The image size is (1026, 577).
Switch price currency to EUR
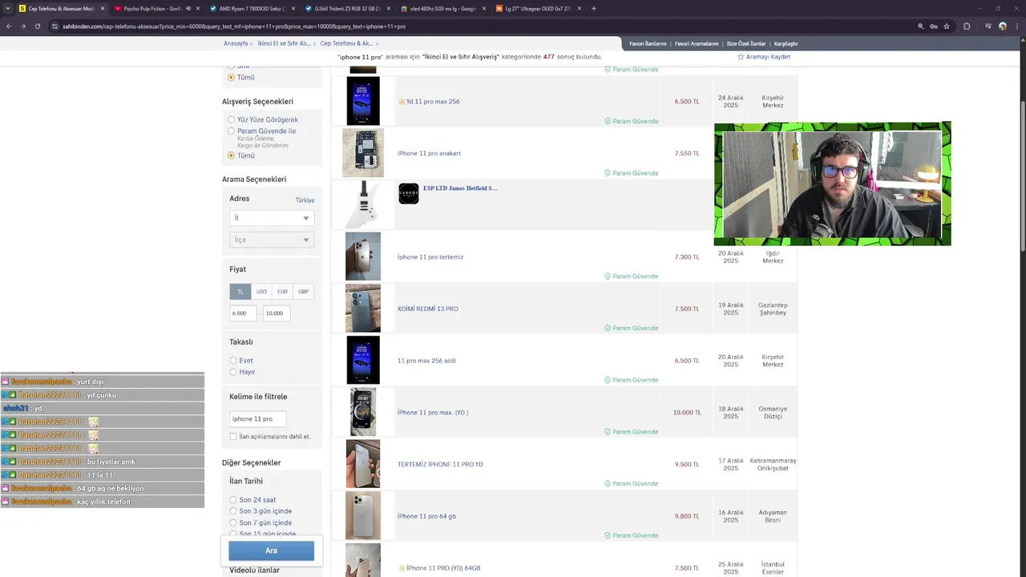(x=282, y=292)
